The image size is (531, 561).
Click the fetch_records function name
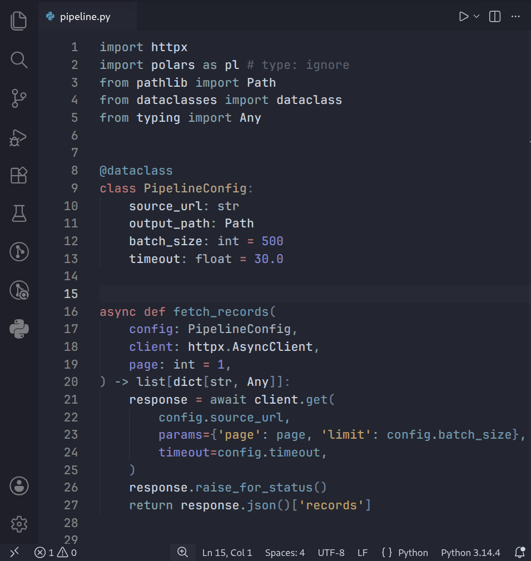[x=221, y=311]
